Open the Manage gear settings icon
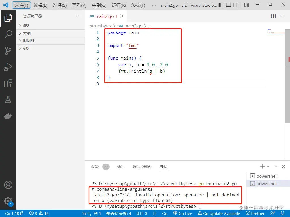 [x=8, y=201]
